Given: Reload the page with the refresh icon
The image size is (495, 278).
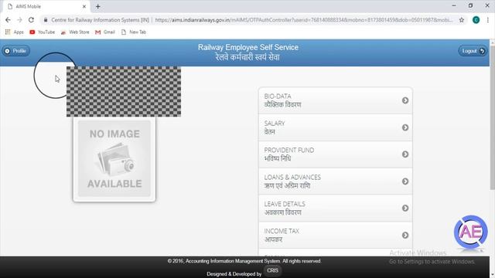Looking at the screenshot, I should 31,20.
